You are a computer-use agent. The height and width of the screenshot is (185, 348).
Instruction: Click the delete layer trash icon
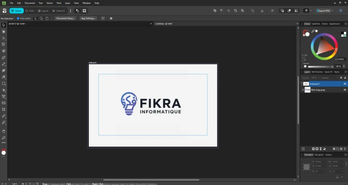tap(345, 149)
